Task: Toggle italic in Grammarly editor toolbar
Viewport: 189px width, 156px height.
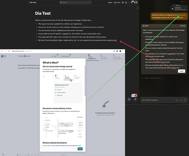Action: pos(20,155)
